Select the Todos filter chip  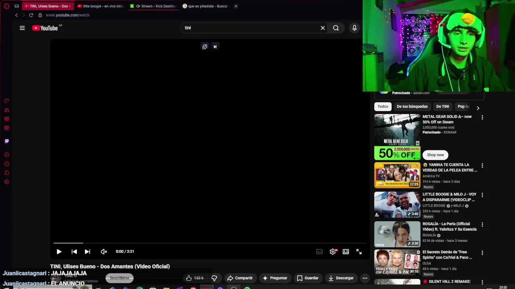pos(383,106)
